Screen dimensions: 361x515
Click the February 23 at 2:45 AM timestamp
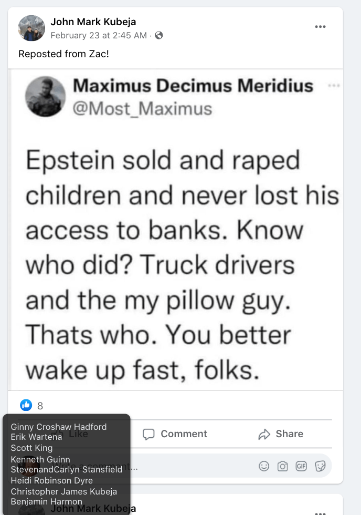(98, 35)
